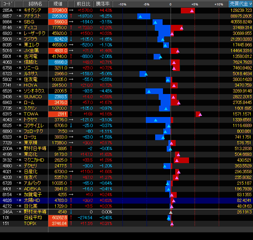
Task: Select the 日化薬 stock name
Action: click(x=31, y=206)
